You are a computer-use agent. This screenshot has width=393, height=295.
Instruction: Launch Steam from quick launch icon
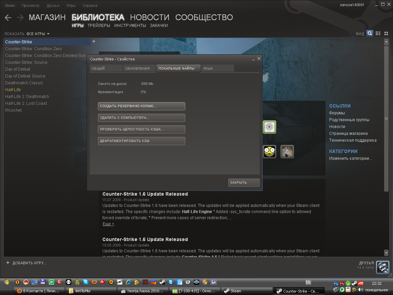(162, 282)
